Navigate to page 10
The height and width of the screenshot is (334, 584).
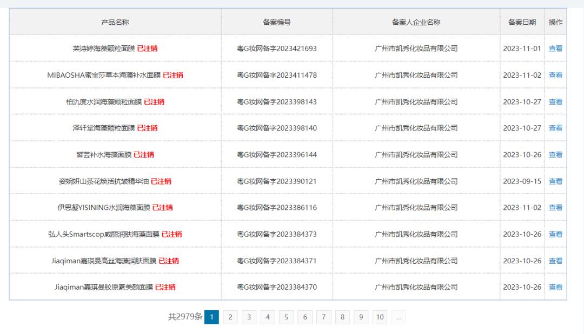pos(380,317)
